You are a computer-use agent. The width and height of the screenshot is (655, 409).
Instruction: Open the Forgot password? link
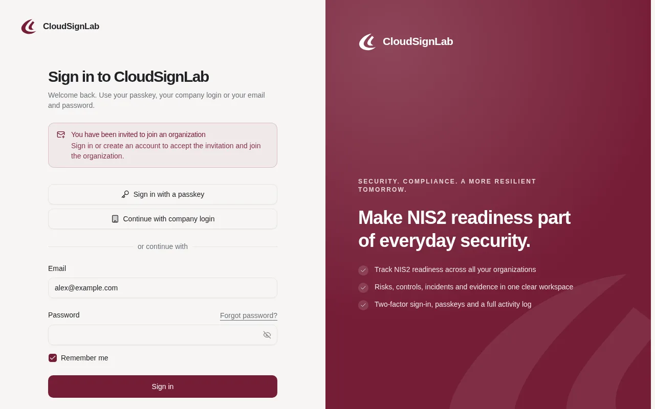click(x=249, y=315)
